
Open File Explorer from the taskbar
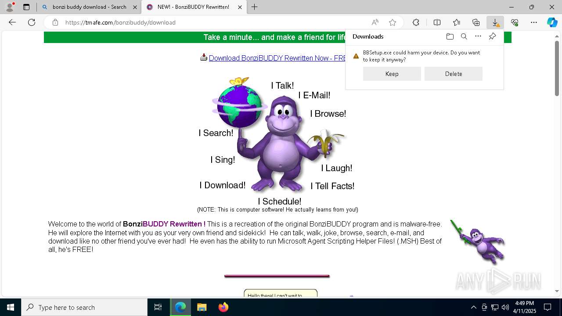202,307
